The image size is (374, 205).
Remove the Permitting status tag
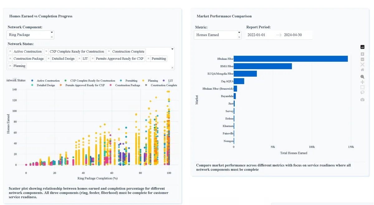pyautogui.click(x=148, y=59)
